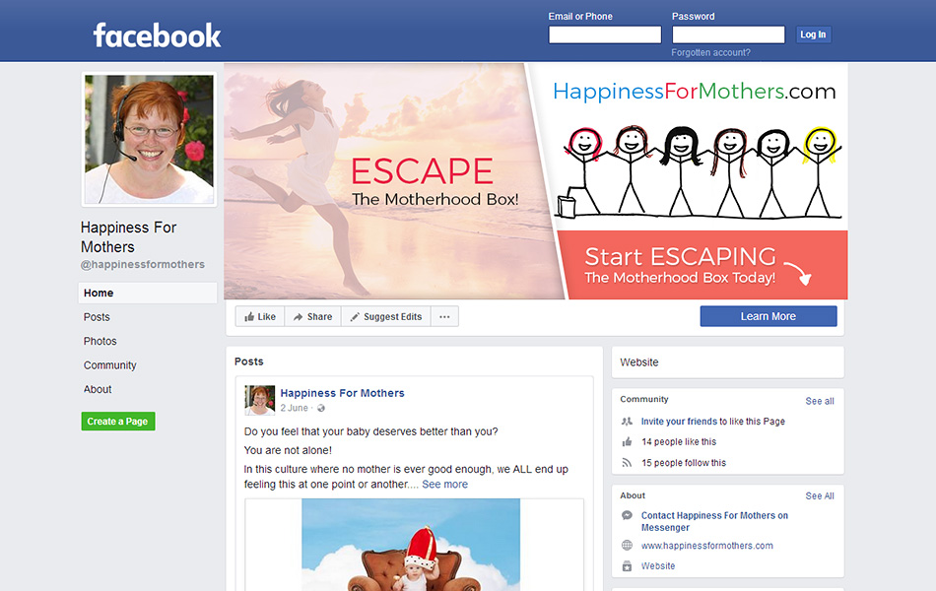Viewport: 936px width, 591px height.
Task: Select the Home tab in sidebar
Action: pyautogui.click(x=148, y=294)
